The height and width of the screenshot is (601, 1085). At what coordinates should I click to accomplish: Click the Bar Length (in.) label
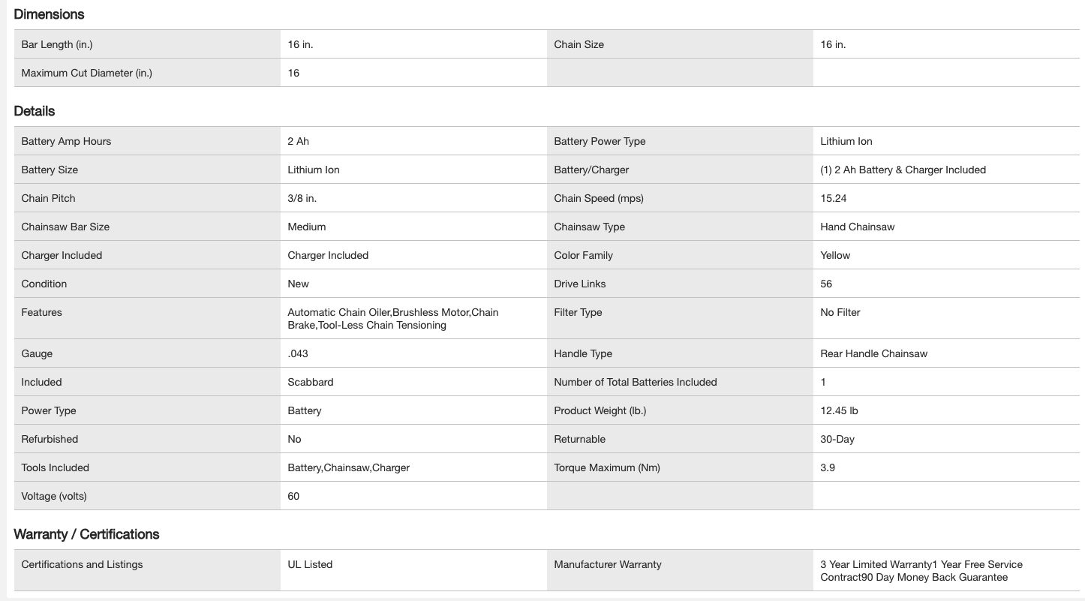pyautogui.click(x=57, y=44)
